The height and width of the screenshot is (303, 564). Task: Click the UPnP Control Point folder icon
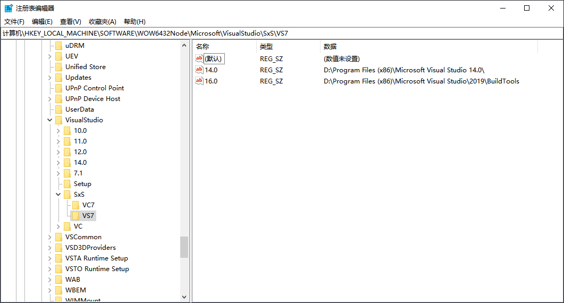(x=58, y=88)
